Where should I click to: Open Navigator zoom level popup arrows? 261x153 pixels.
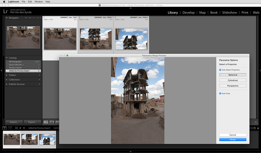40,18
